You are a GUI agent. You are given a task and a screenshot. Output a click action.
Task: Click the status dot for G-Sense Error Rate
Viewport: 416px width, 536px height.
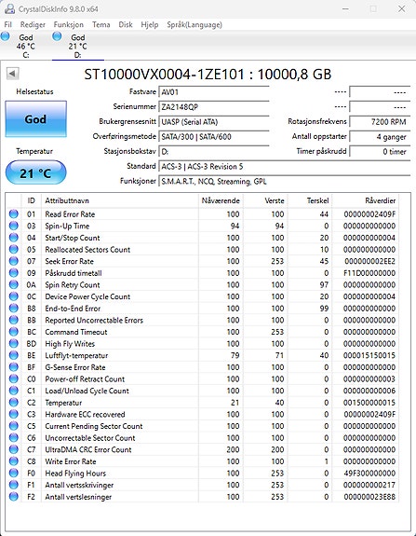coord(14,367)
